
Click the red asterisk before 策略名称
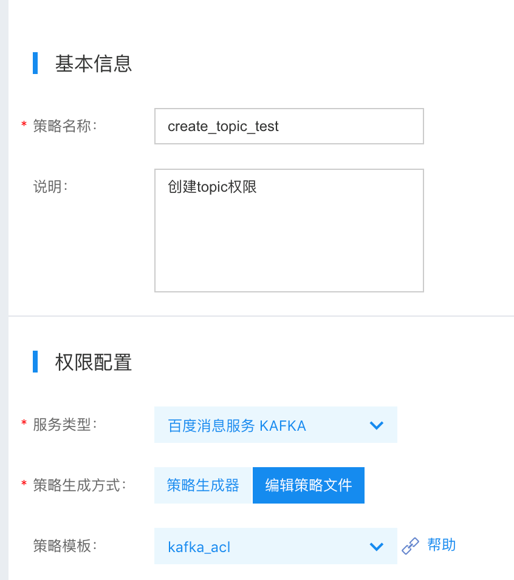coord(24,125)
